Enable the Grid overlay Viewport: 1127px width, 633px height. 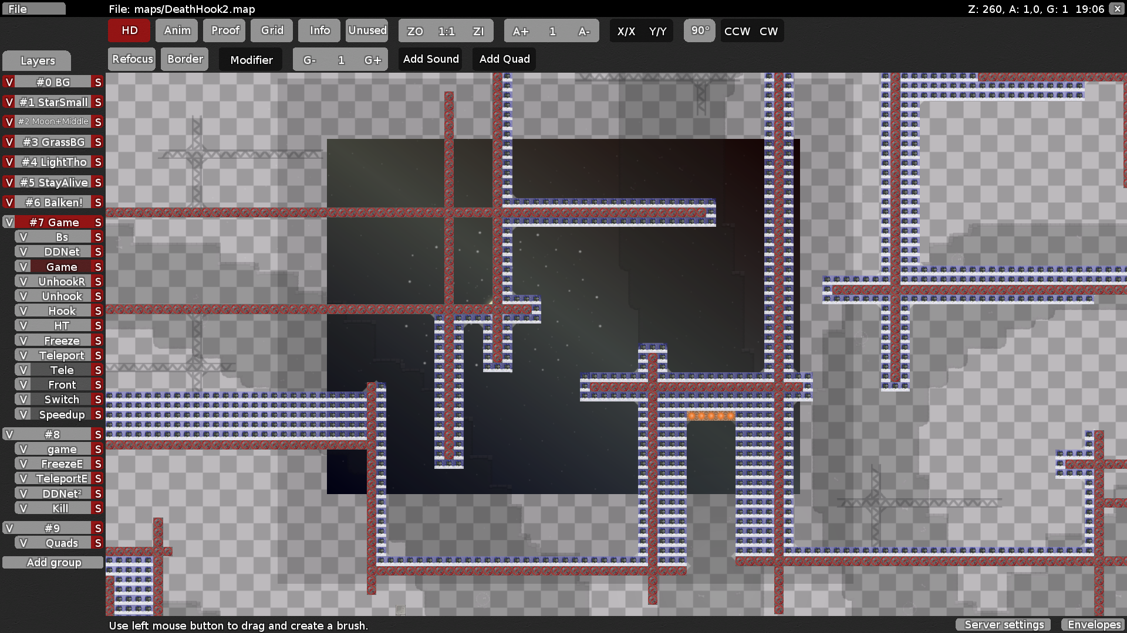pyautogui.click(x=271, y=30)
